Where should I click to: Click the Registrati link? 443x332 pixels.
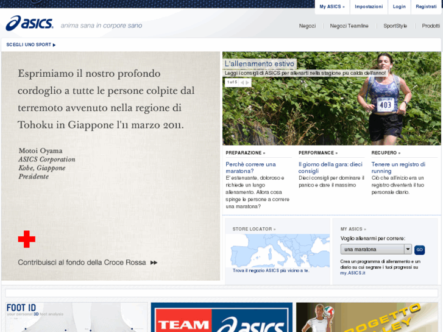pyautogui.click(x=426, y=7)
